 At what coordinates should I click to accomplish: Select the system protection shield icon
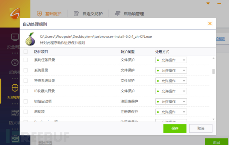(15, 88)
